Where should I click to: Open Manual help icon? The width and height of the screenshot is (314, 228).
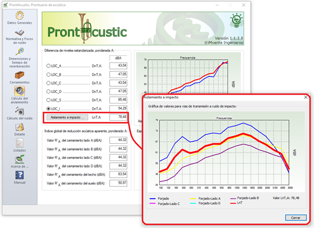click(x=19, y=175)
